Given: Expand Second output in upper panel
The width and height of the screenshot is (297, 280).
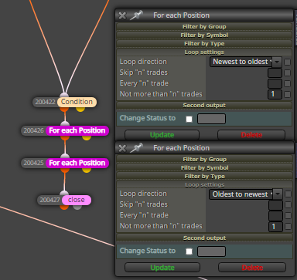Looking at the screenshot, I should 204,106.
